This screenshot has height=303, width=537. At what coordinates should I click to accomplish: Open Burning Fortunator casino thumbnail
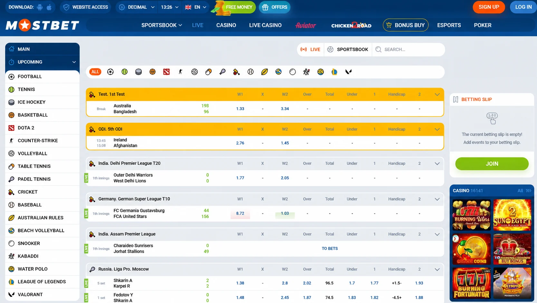[x=471, y=283]
